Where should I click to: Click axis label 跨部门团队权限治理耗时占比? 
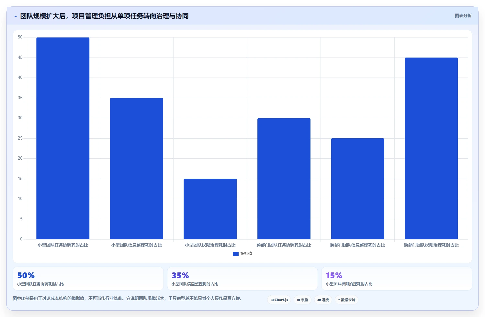[x=431, y=245]
